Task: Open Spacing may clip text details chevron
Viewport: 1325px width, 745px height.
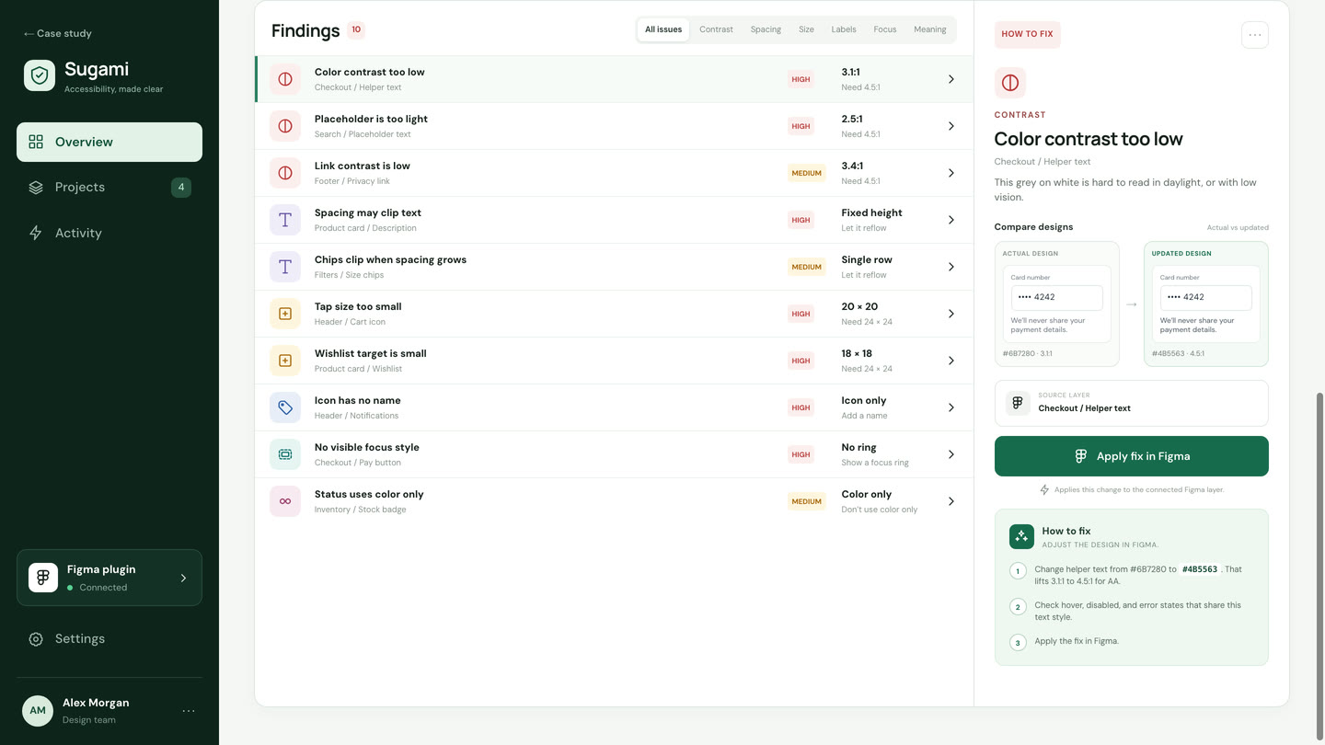Action: coord(951,220)
